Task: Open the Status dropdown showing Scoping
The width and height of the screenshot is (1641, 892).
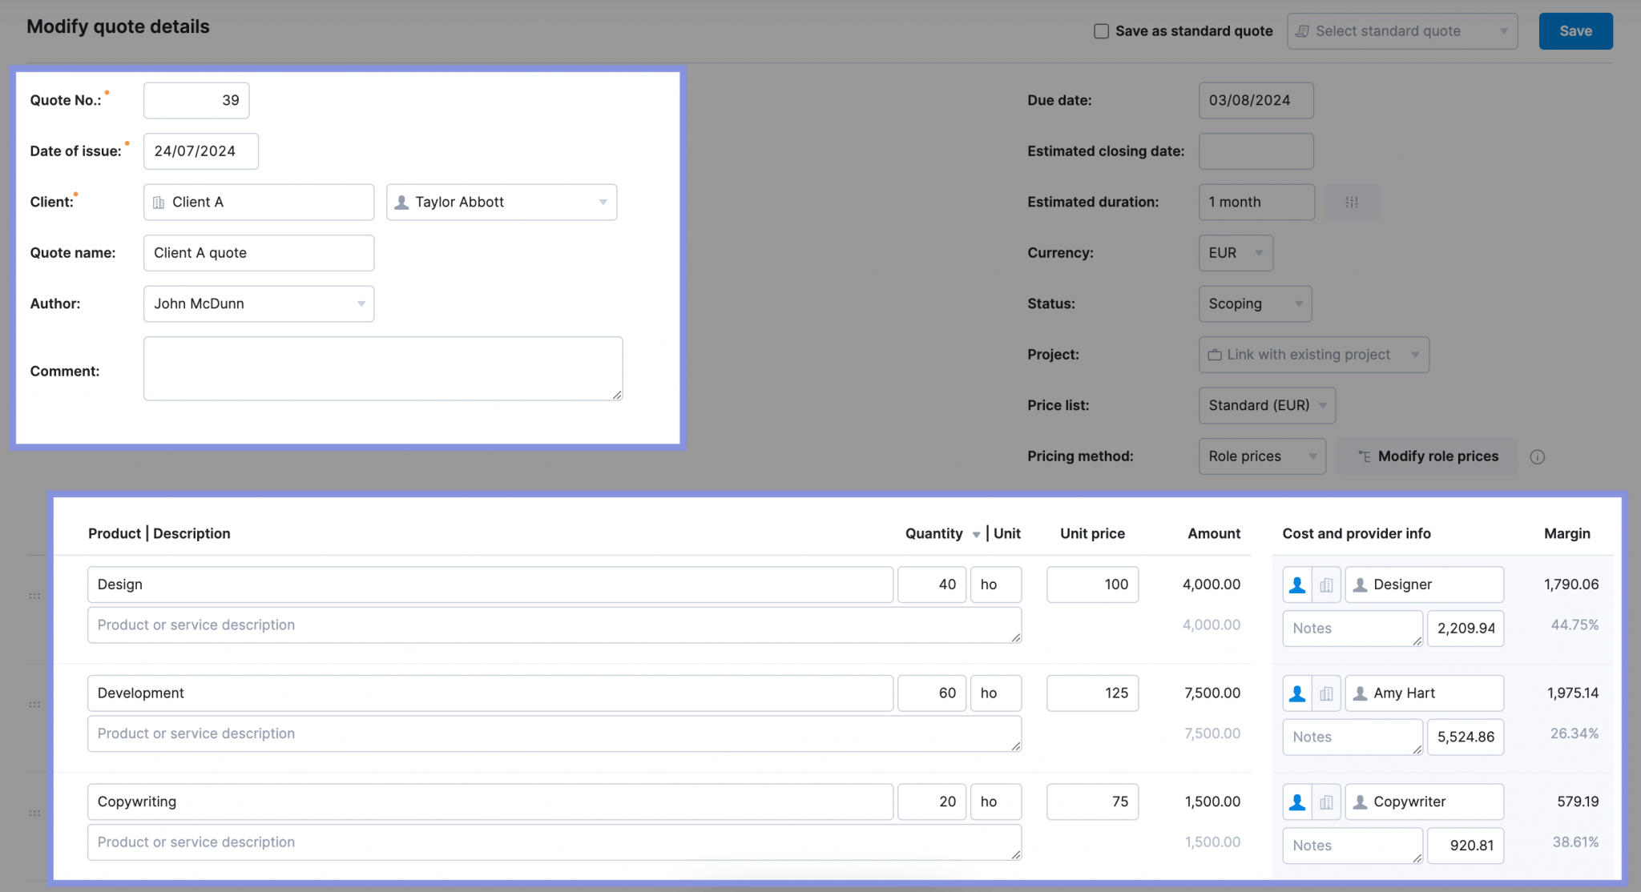Action: tap(1254, 303)
